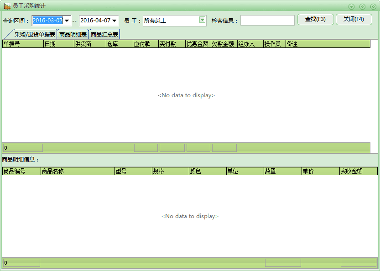The width and height of the screenshot is (380, 271).
Task: Switch to the 采购/退货单据表 tab
Action: click(x=35, y=34)
